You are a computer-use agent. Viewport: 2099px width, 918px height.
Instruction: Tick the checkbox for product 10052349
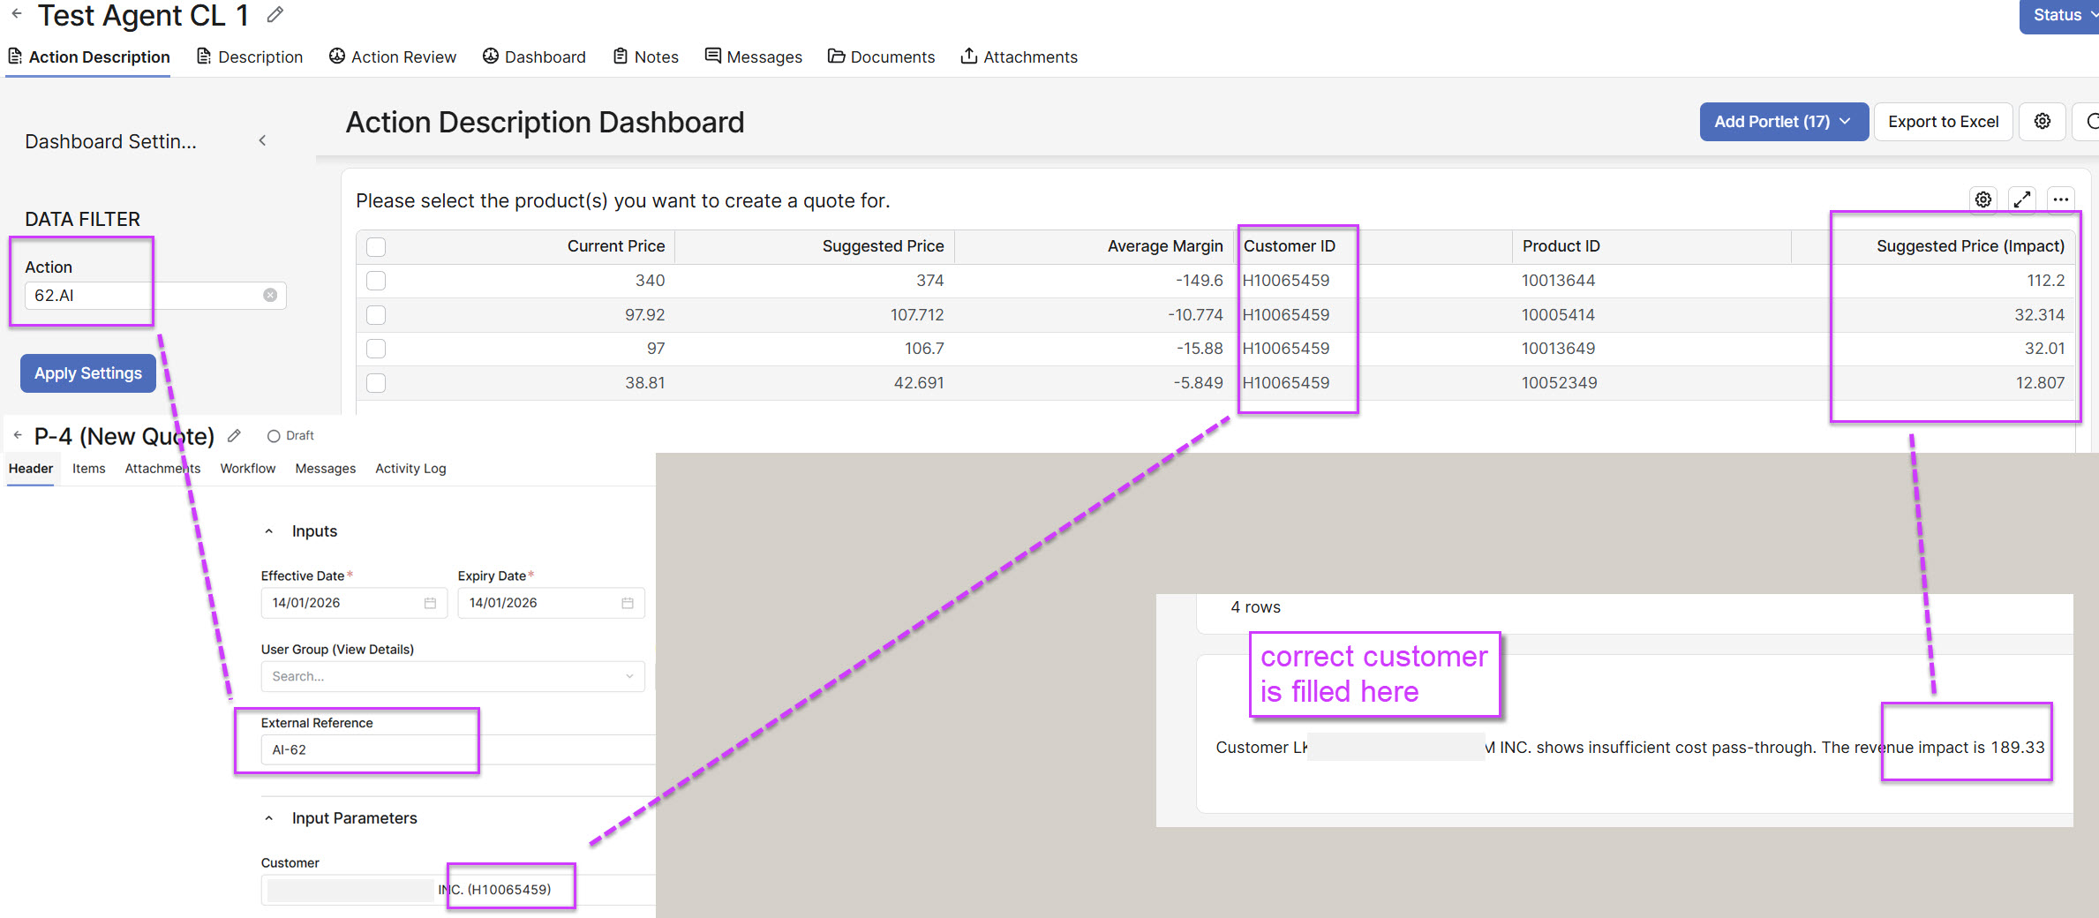[376, 383]
